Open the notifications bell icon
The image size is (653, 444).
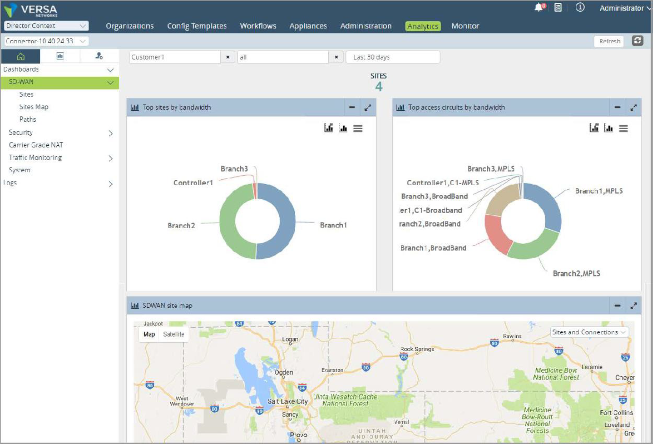539,7
